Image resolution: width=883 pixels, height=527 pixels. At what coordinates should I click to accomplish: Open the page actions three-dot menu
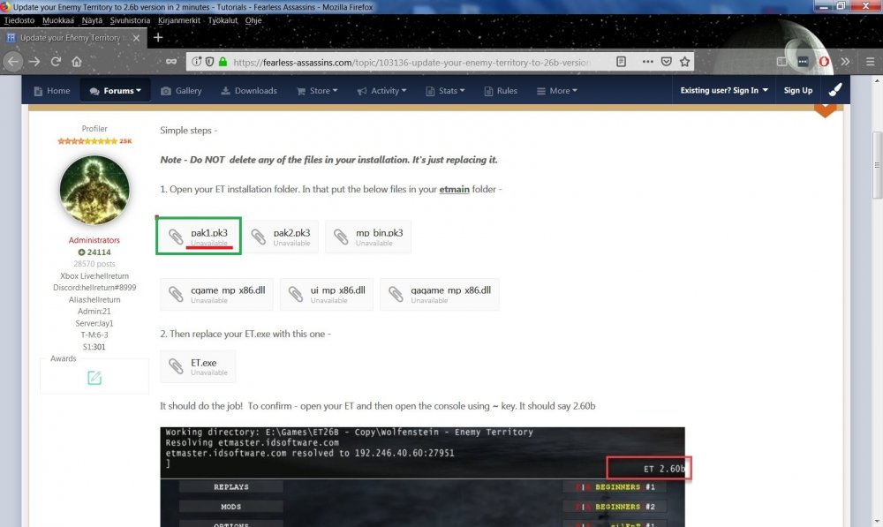(647, 62)
